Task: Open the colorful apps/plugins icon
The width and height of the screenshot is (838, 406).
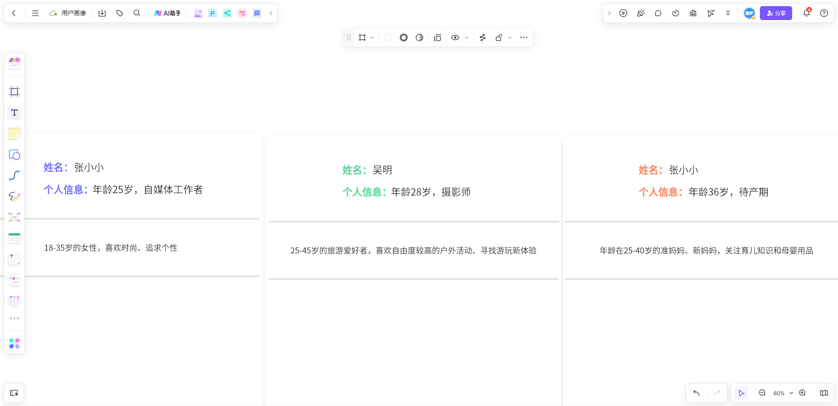Action: click(14, 344)
